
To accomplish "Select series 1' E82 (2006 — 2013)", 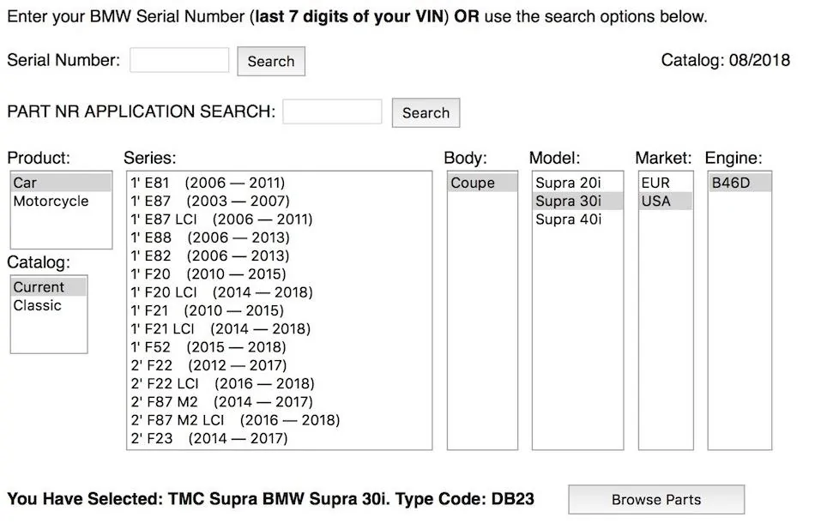I will coord(279,255).
